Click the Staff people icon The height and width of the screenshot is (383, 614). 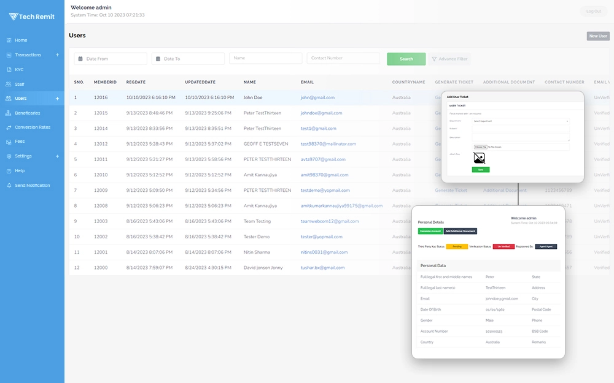pos(9,85)
